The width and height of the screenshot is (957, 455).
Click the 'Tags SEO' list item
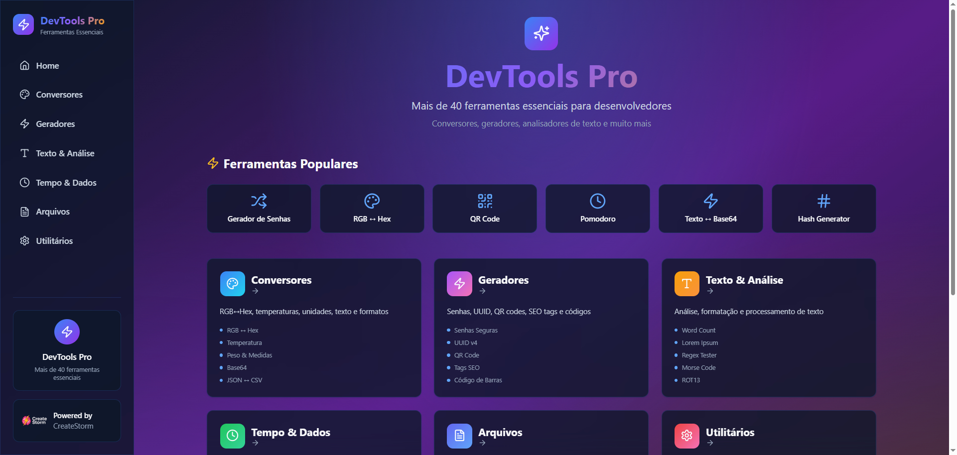tap(467, 367)
